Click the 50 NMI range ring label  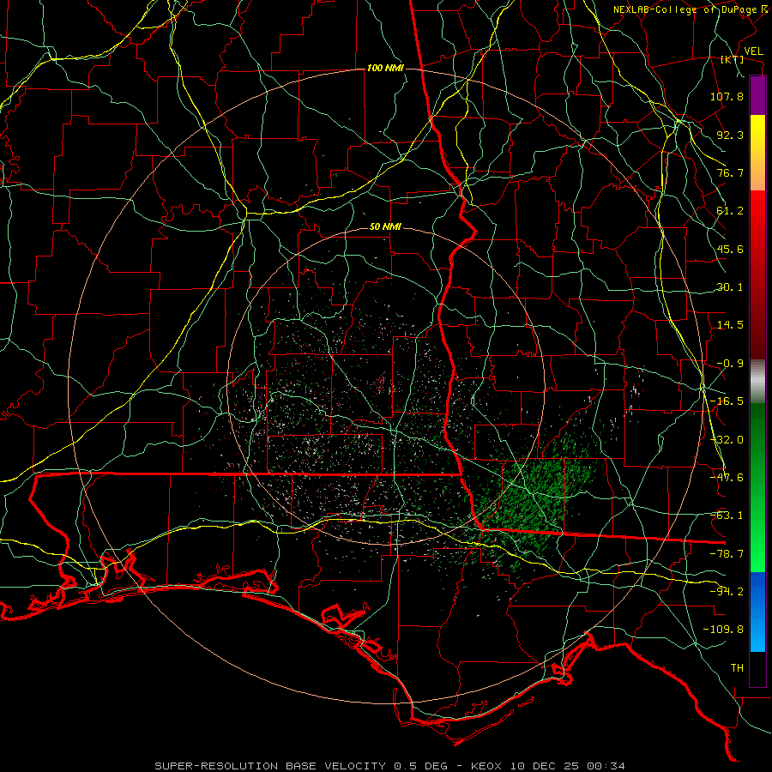coord(385,227)
